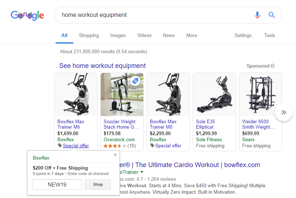Click the Sponsored label
Image resolution: width=296 pixels, height=198 pixels.
click(258, 66)
